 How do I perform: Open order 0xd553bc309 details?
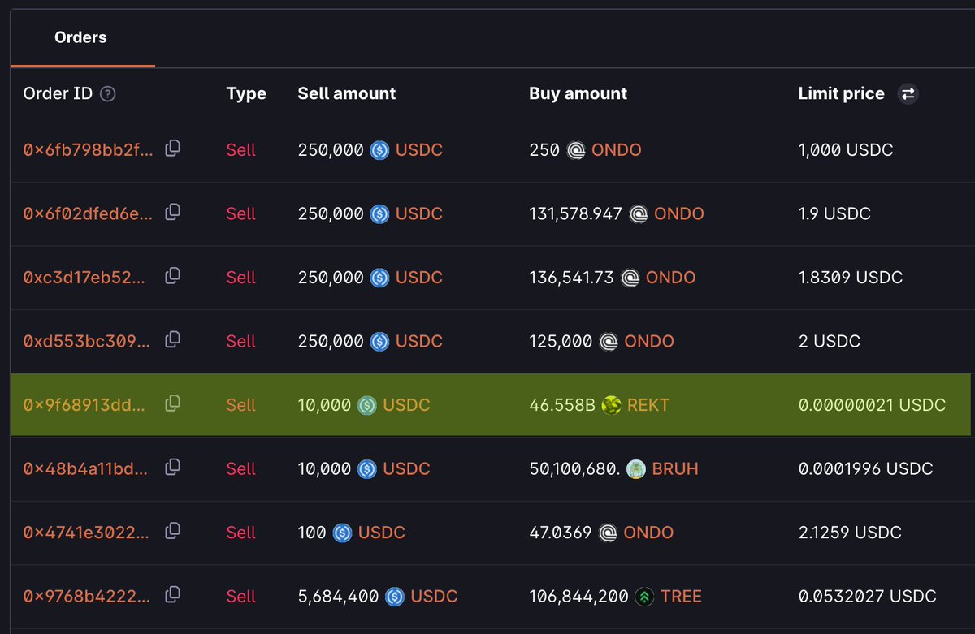(x=87, y=341)
